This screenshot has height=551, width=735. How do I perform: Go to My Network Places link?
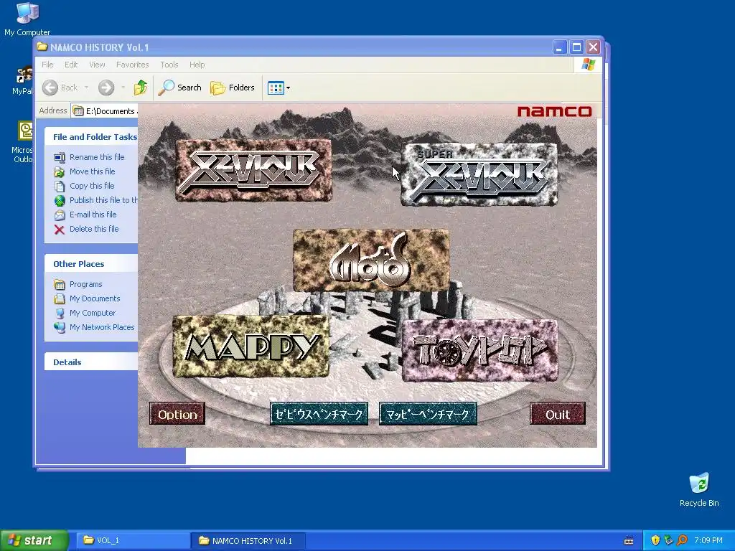coord(102,327)
